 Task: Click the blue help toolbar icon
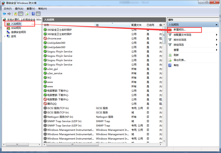[33, 14]
